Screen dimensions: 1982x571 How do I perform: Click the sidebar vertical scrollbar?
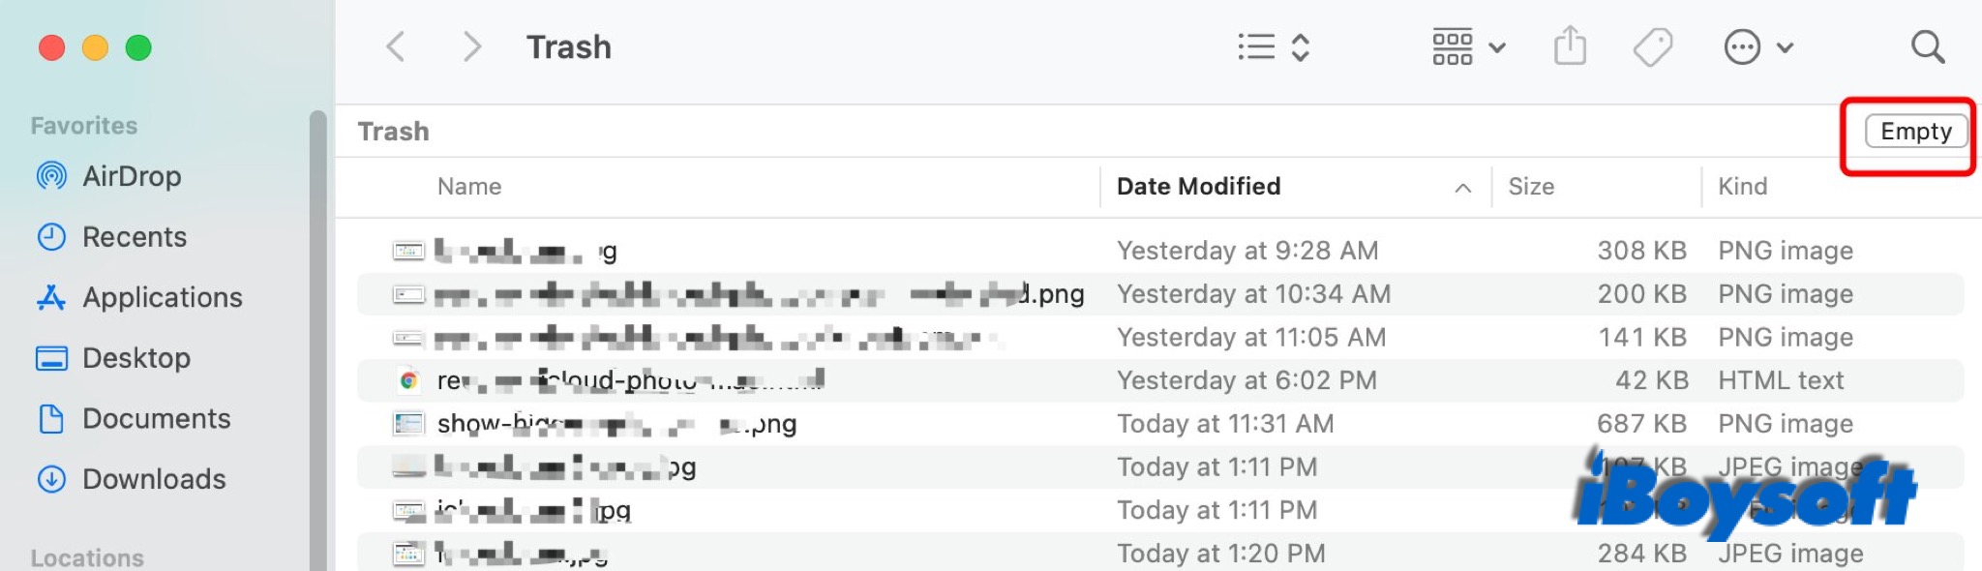pyautogui.click(x=317, y=339)
